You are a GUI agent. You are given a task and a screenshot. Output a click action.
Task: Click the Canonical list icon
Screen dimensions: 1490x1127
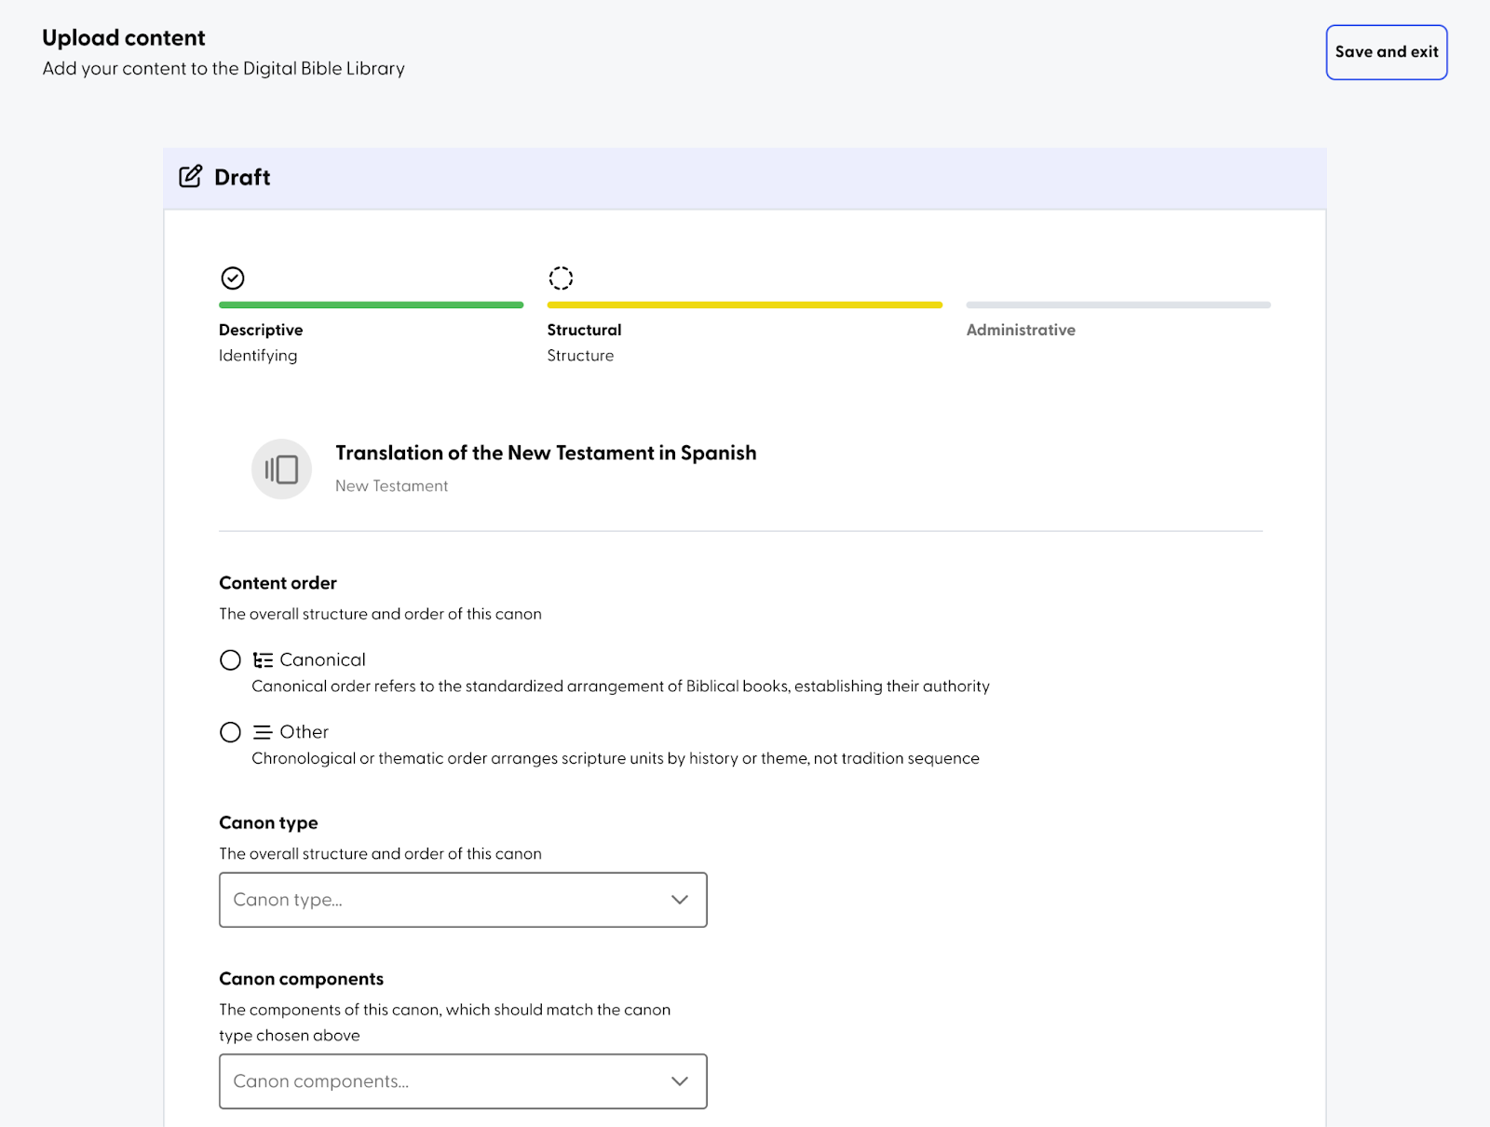(263, 660)
